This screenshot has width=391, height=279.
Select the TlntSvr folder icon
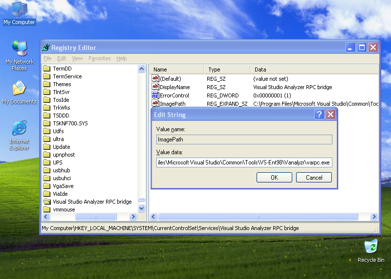[46, 92]
